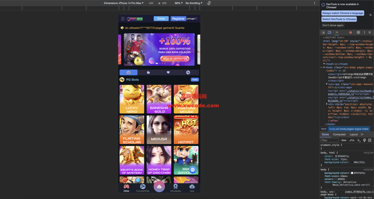The width and height of the screenshot is (374, 199).
Task: Select the heart favorites category
Action: [x=168, y=72]
